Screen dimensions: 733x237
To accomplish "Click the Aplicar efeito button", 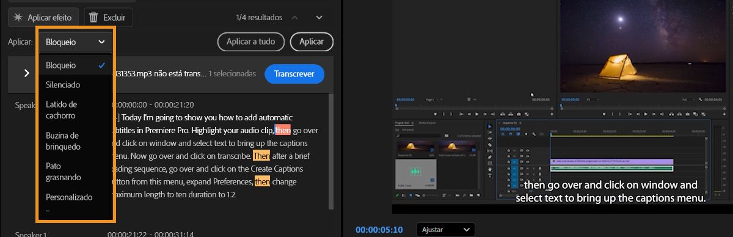I will tap(43, 17).
